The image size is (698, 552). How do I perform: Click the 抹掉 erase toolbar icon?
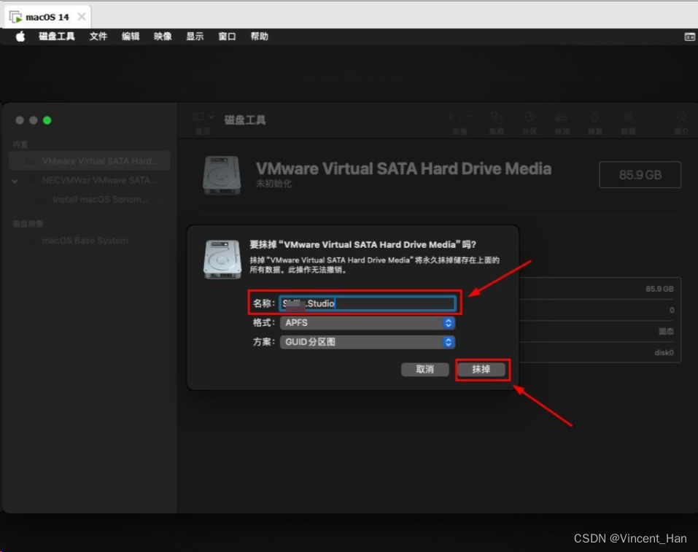pyautogui.click(x=562, y=117)
